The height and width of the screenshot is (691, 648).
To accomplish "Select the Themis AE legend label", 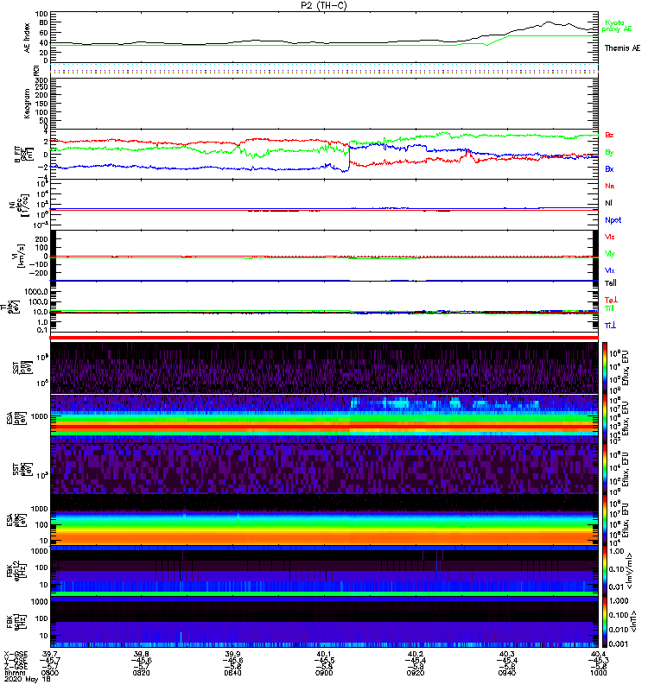I will pyautogui.click(x=622, y=48).
